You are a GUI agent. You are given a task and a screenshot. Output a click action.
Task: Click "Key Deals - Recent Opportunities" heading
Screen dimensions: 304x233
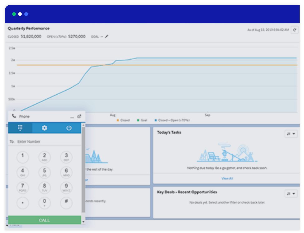187,192
